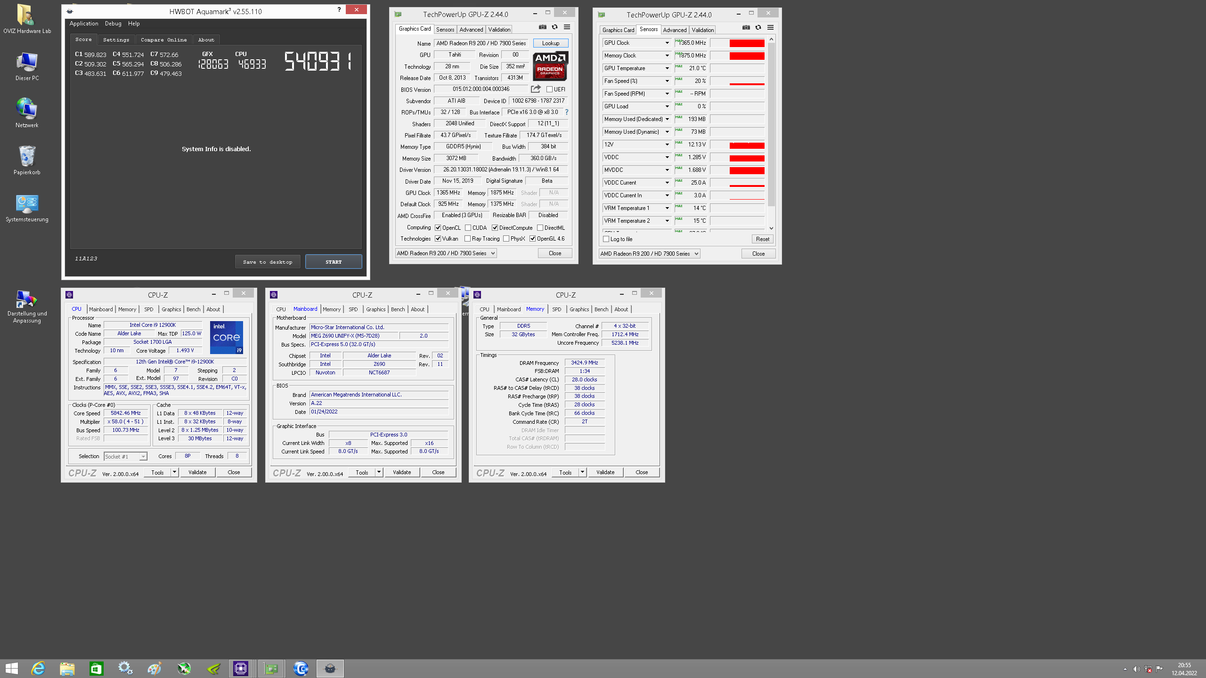
Task: Refresh GPU-Z Graphics Card window data
Action: pos(554,27)
